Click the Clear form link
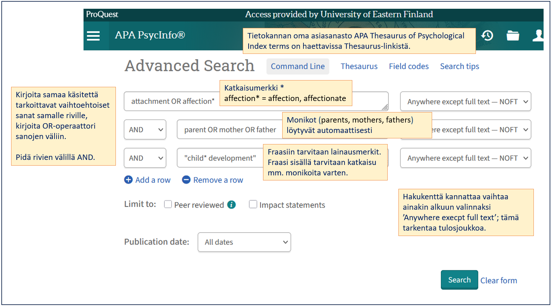This screenshot has width=552, height=306. click(498, 280)
